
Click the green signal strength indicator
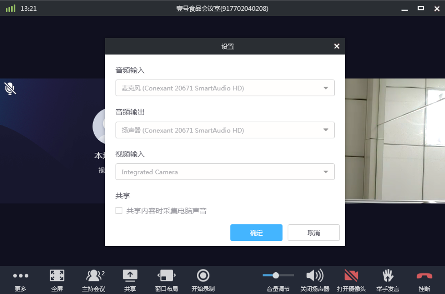tap(11, 8)
